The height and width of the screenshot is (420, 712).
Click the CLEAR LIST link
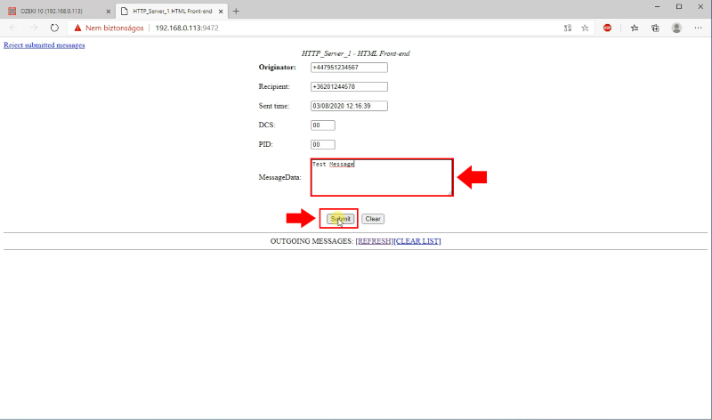[x=417, y=241]
